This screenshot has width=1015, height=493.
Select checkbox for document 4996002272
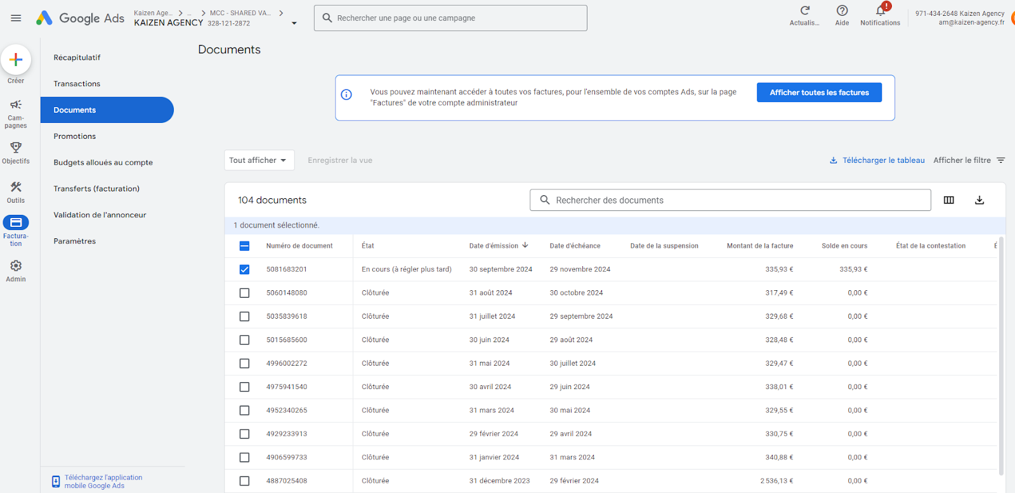244,363
